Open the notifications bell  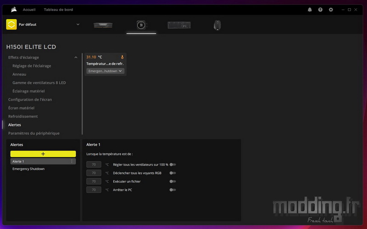click(x=310, y=10)
